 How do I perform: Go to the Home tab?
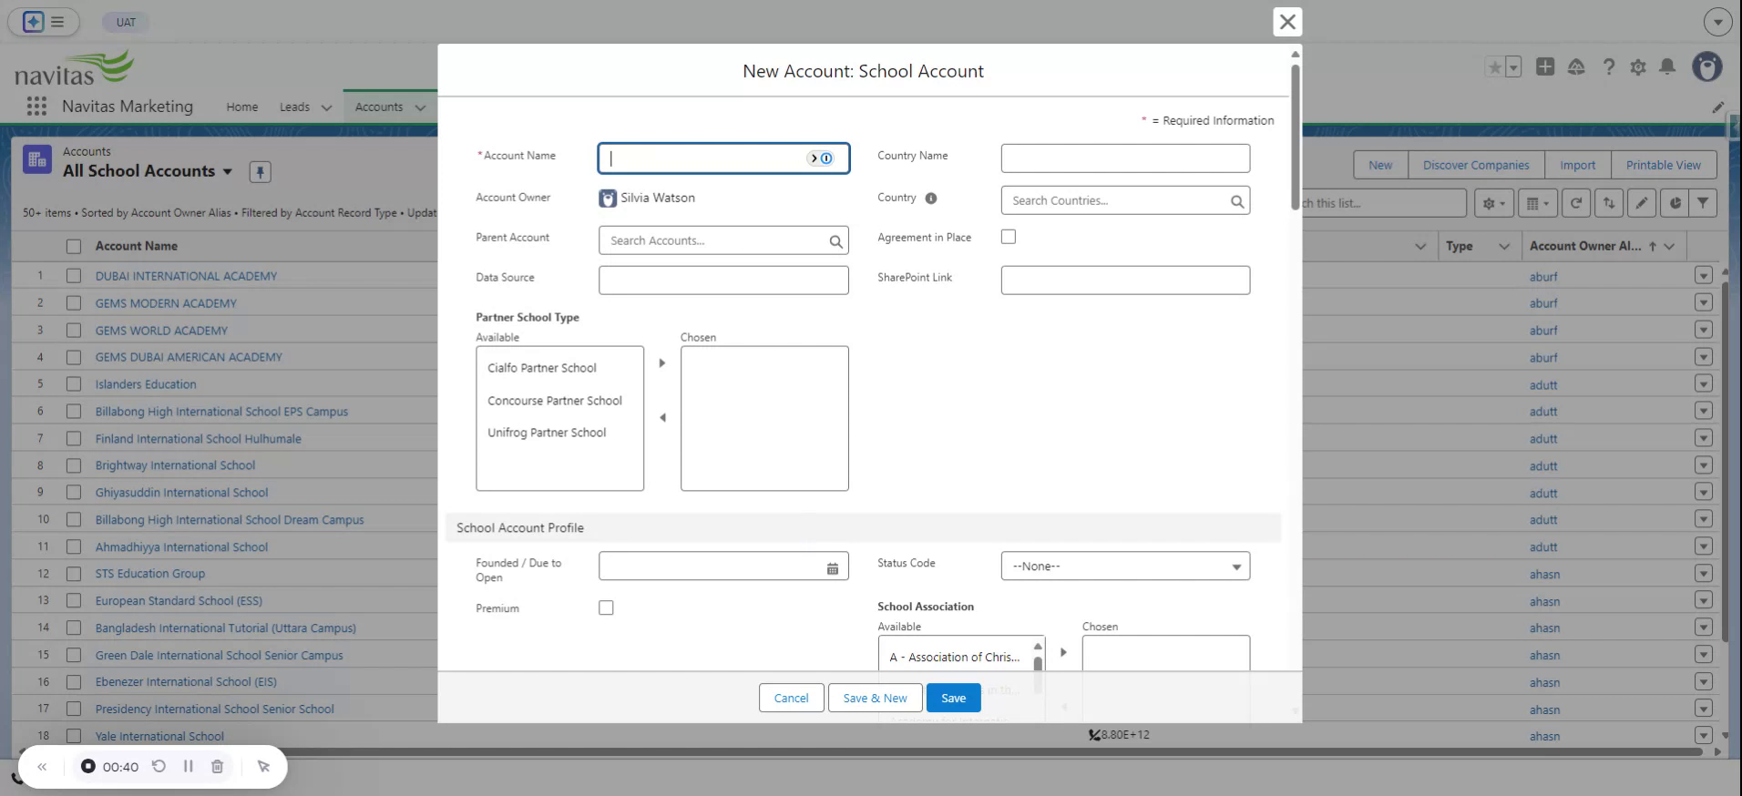[x=242, y=107]
